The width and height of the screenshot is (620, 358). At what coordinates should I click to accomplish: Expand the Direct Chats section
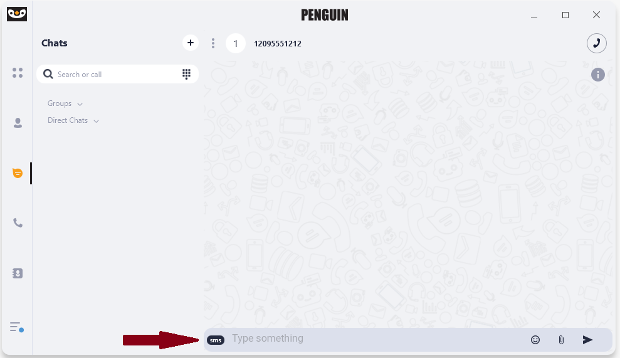point(73,120)
